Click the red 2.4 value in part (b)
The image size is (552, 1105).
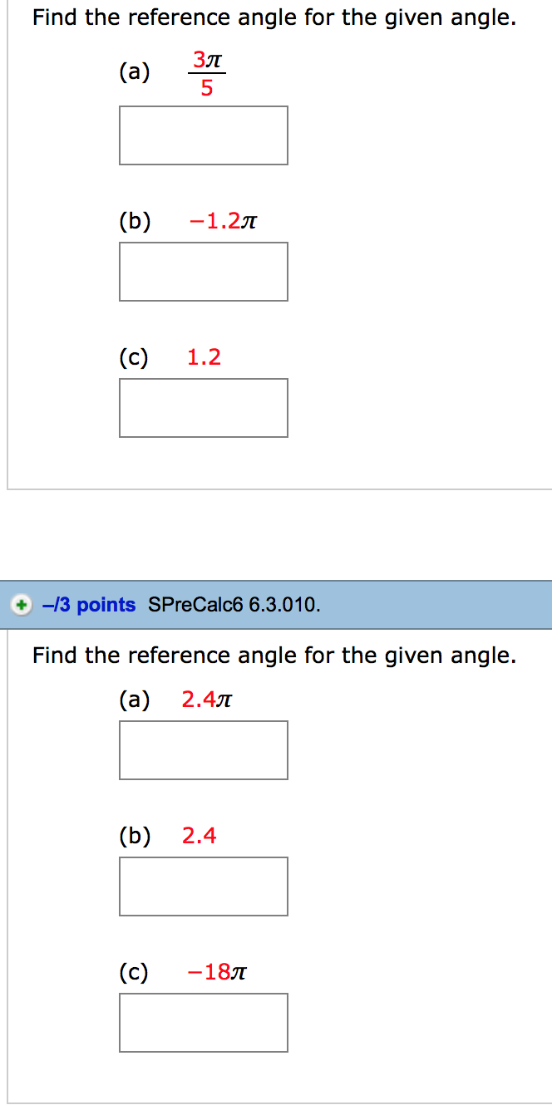pos(200,836)
